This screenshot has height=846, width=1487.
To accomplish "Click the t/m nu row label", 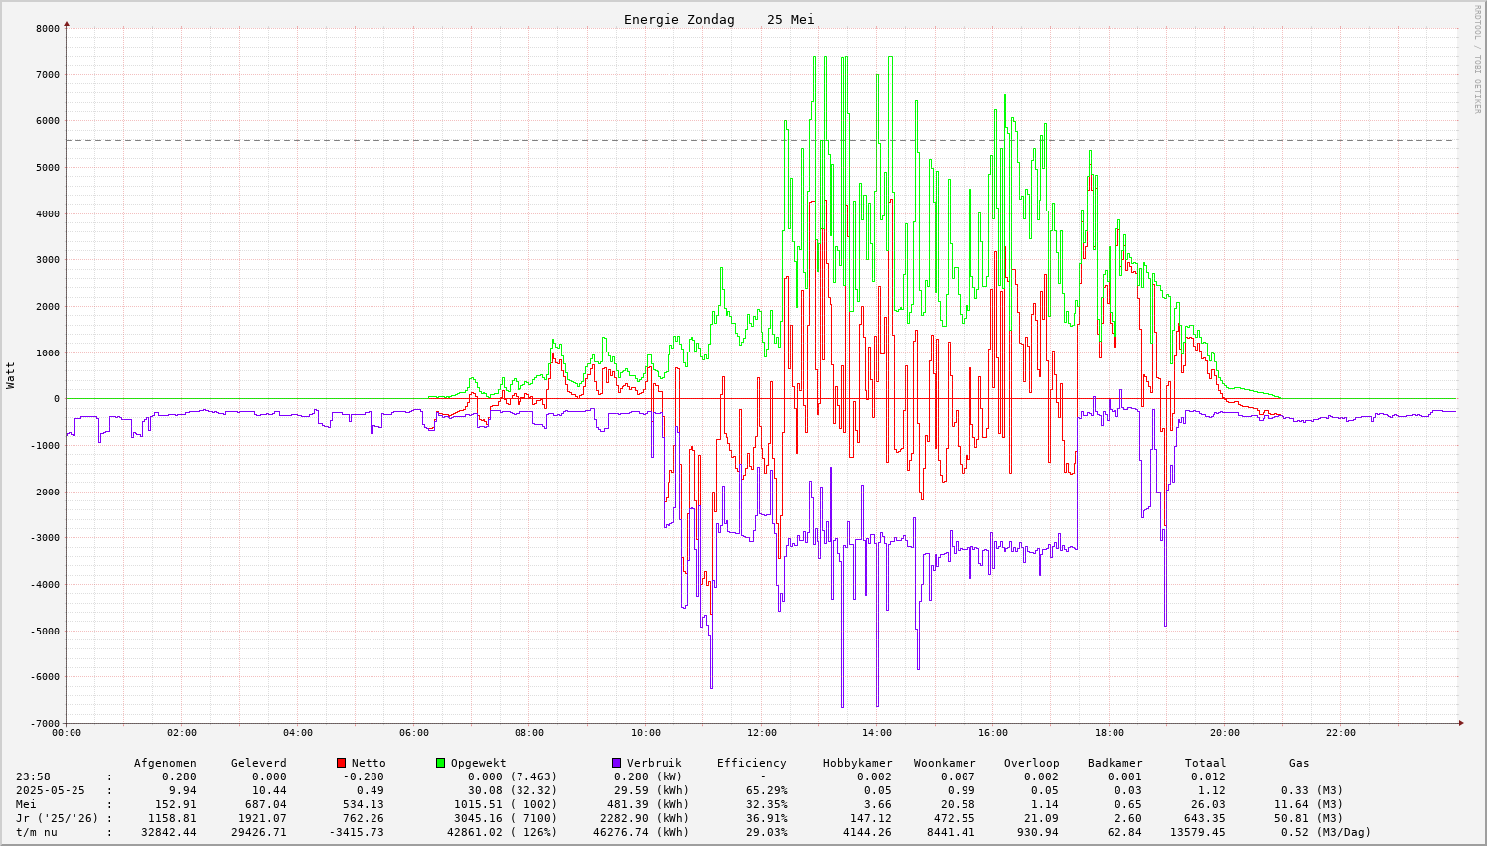I will 36,832.
